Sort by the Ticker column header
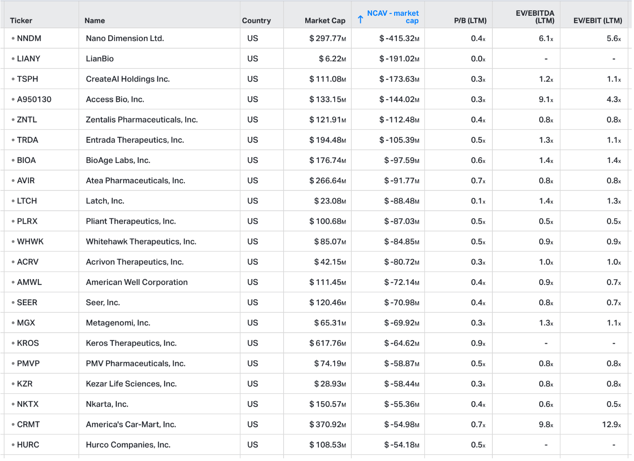 point(21,21)
